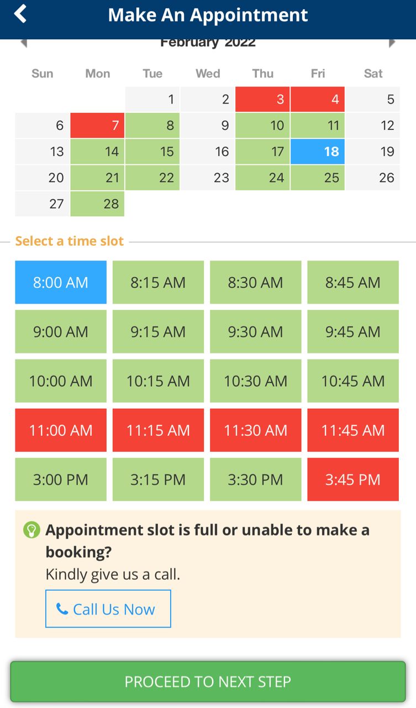Go to next month arrow

click(392, 43)
